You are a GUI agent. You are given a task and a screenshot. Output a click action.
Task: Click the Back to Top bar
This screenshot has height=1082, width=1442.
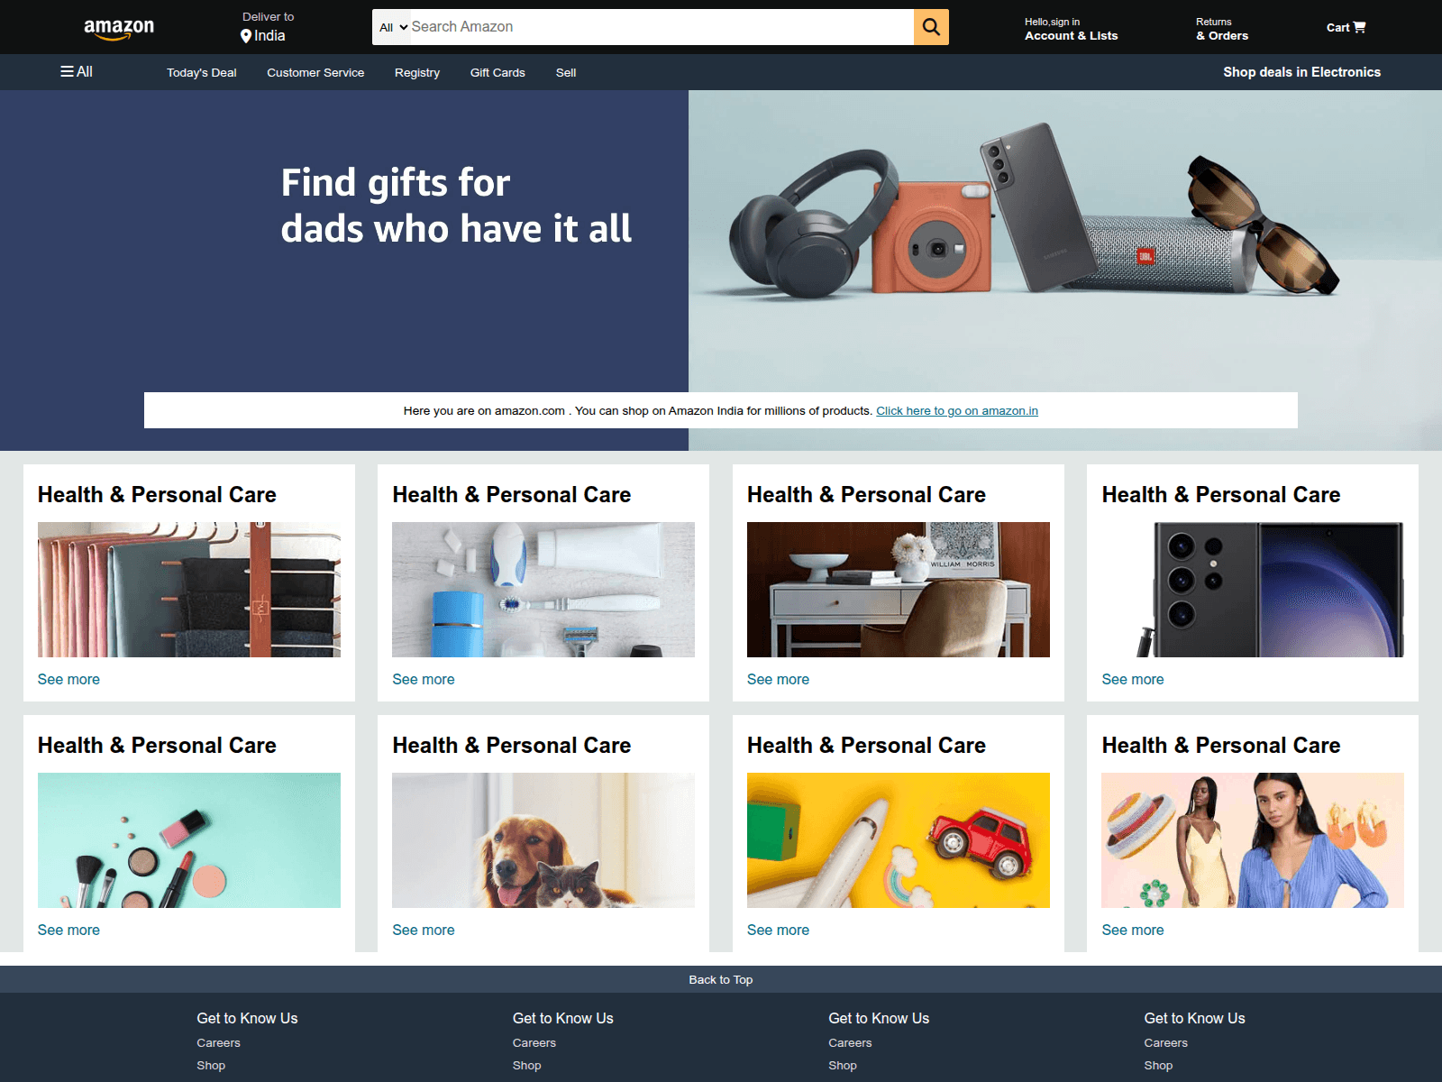click(721, 979)
